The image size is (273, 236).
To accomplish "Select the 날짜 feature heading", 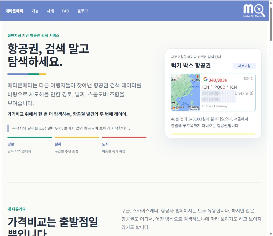I will click(x=58, y=144).
